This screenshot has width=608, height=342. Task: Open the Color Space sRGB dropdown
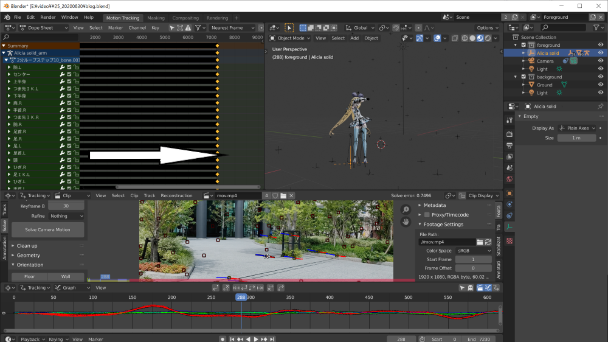(474, 251)
